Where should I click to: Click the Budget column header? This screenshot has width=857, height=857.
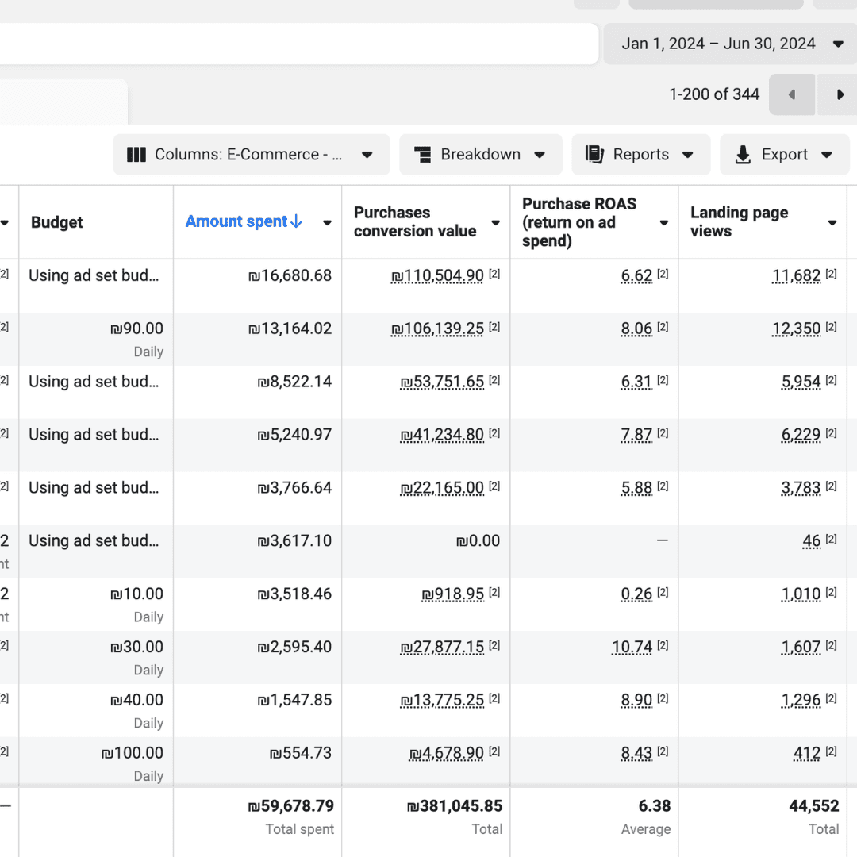point(57,222)
